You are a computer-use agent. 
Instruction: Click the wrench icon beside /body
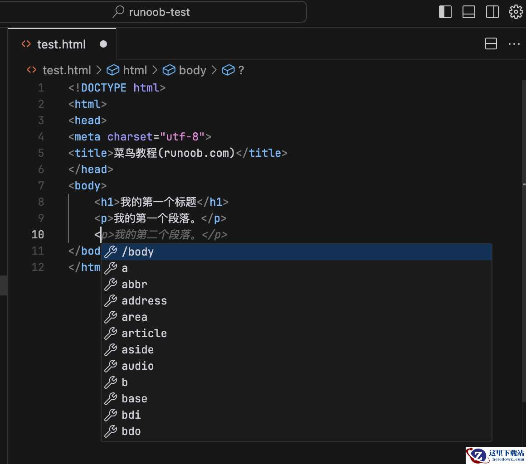(111, 252)
